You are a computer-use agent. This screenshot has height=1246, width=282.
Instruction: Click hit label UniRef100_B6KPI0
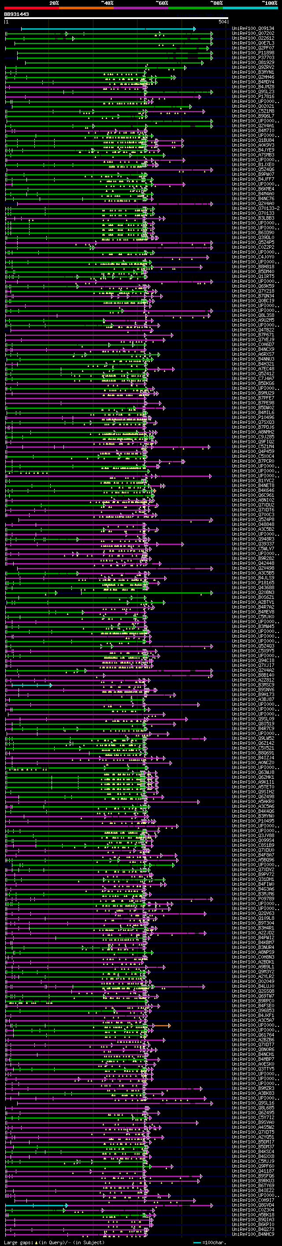tap(252, 1224)
